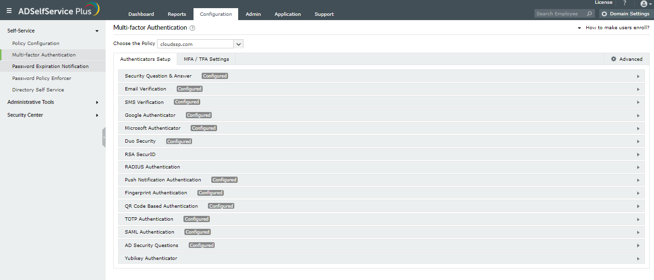Switch to Authenticators Setup tab
Screen dimensions: 654x280
coord(145,59)
